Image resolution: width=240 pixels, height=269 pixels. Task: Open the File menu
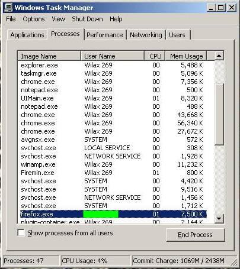(x=11, y=19)
